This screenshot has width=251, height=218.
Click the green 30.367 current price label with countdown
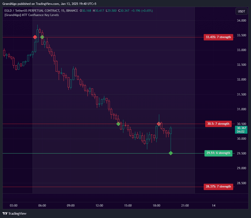pos(241,130)
